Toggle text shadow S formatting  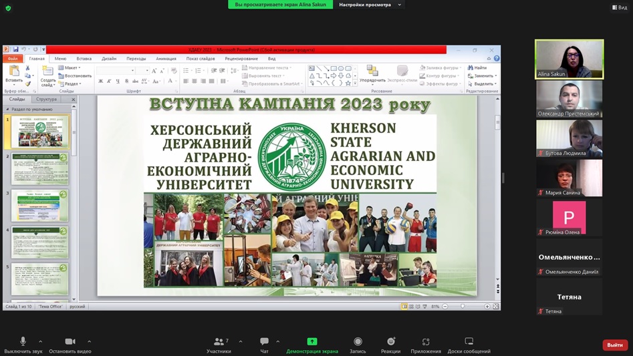[126, 81]
